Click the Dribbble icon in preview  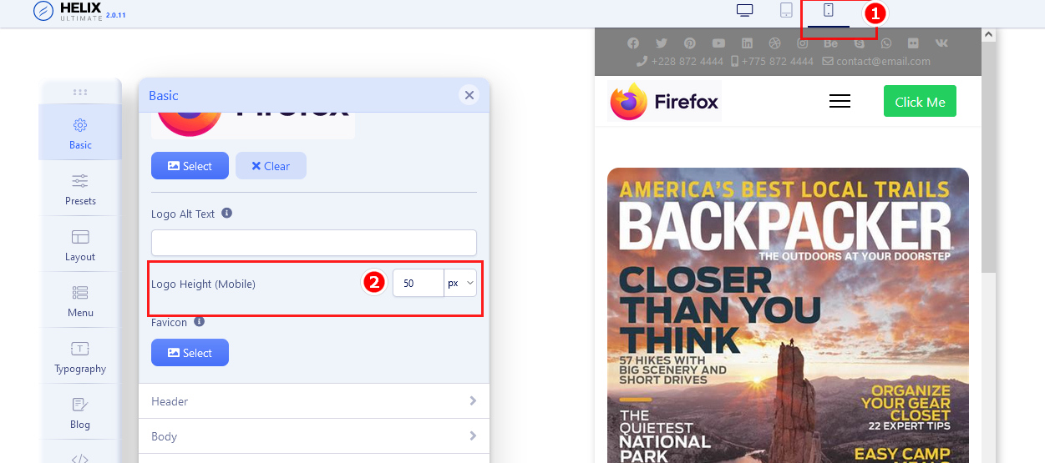tap(774, 43)
